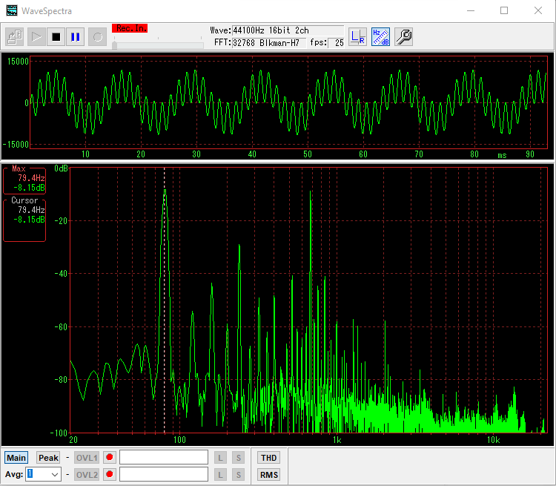This screenshot has height=486, width=556.
Task: Maximize the WaveSpectra window
Action: (504, 10)
